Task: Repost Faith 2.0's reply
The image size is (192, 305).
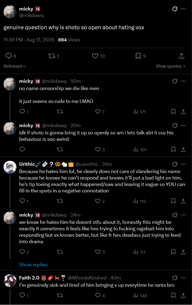Action: pos(60,296)
